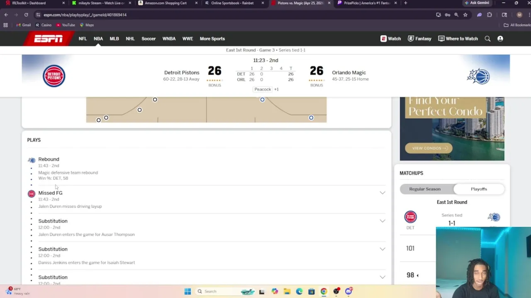Open the NHL menu
Image resolution: width=531 pixels, height=298 pixels.
click(x=130, y=38)
